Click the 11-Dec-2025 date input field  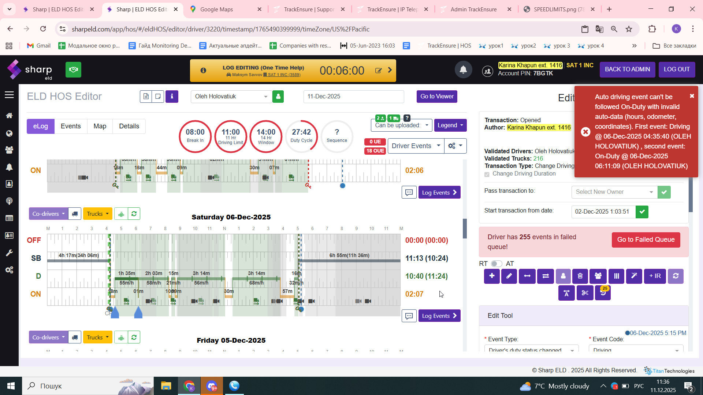point(353,97)
